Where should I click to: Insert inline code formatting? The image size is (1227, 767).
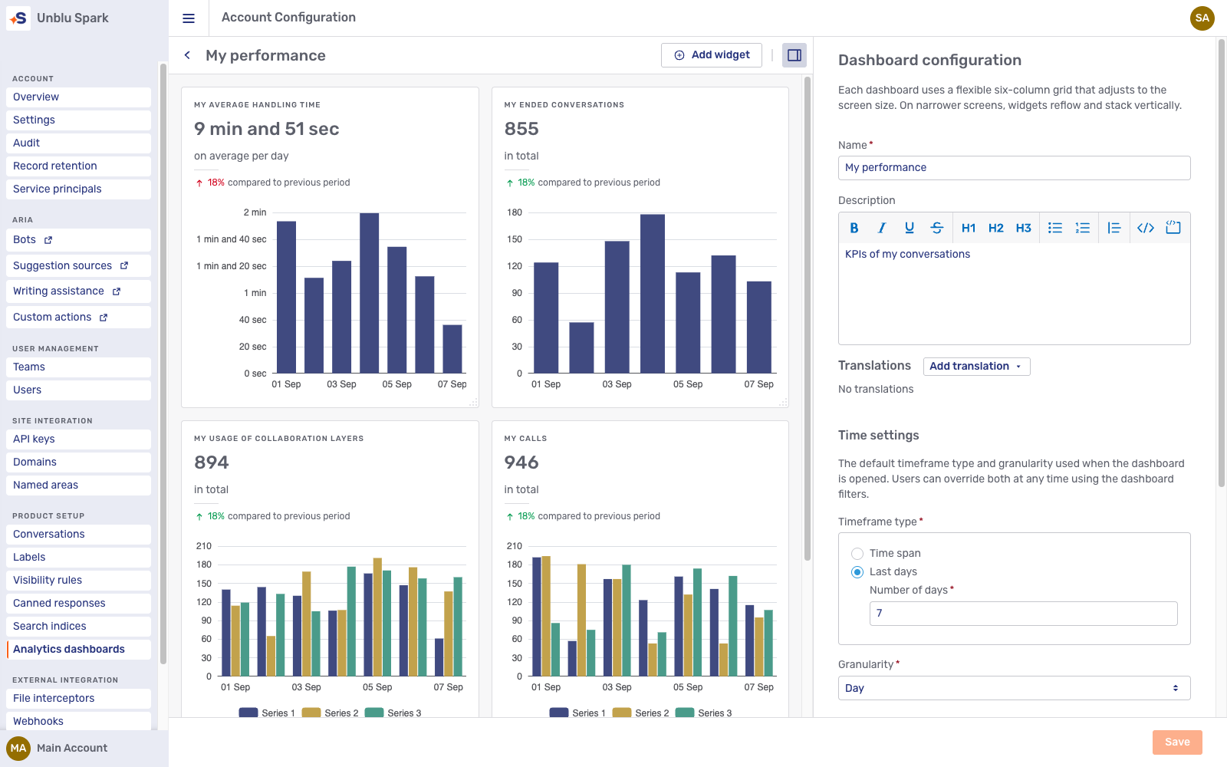(1146, 228)
